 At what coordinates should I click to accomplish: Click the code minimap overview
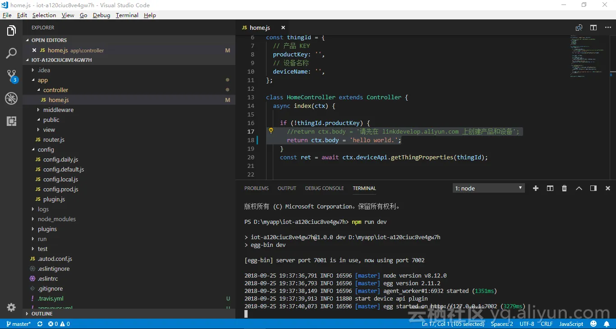589,56
